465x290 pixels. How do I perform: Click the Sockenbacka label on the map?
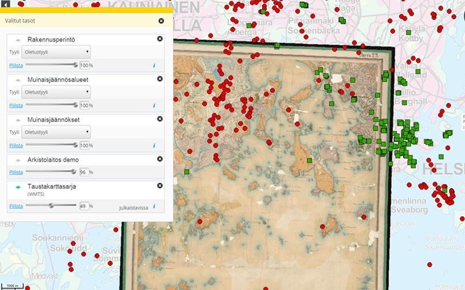313,31
